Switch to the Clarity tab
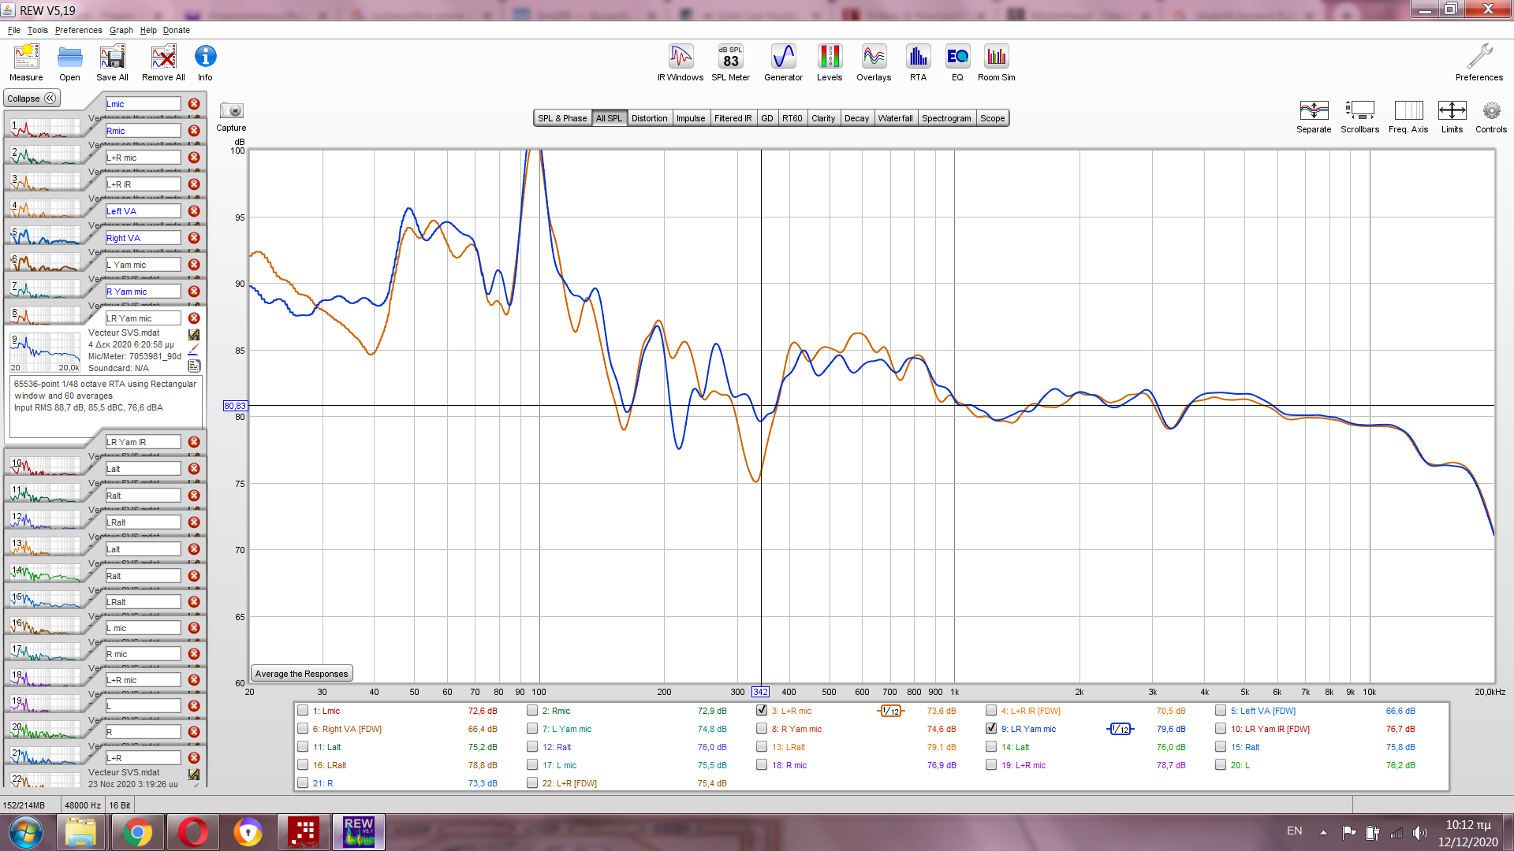The width and height of the screenshot is (1514, 851). point(823,118)
